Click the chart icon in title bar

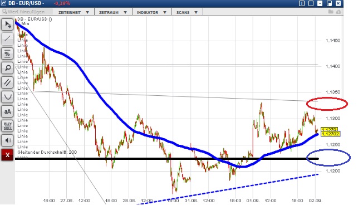[3, 3]
